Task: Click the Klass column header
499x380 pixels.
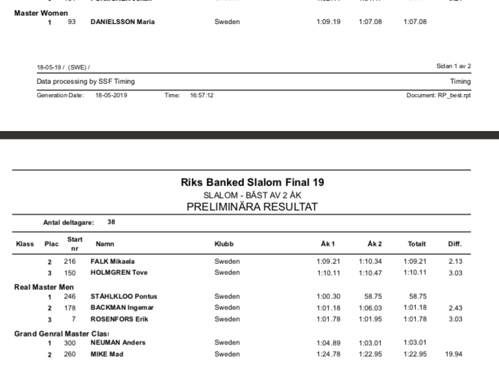Action: (25, 244)
